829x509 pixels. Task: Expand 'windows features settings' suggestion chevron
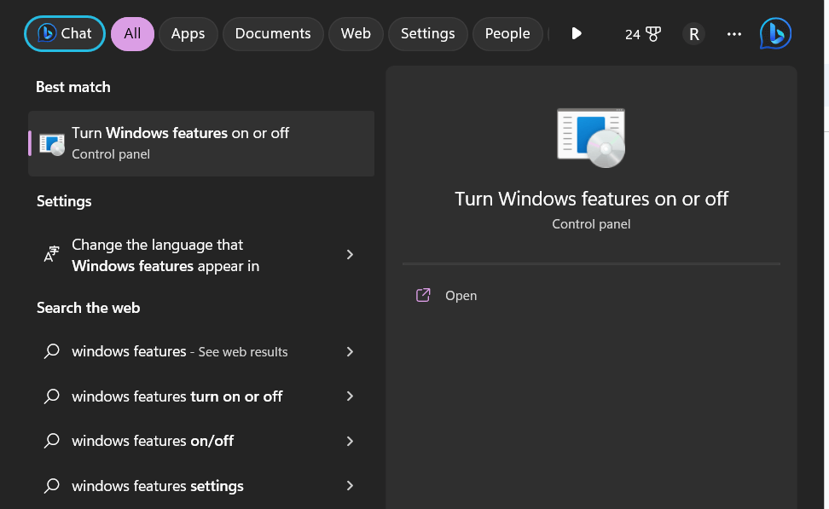tap(350, 486)
